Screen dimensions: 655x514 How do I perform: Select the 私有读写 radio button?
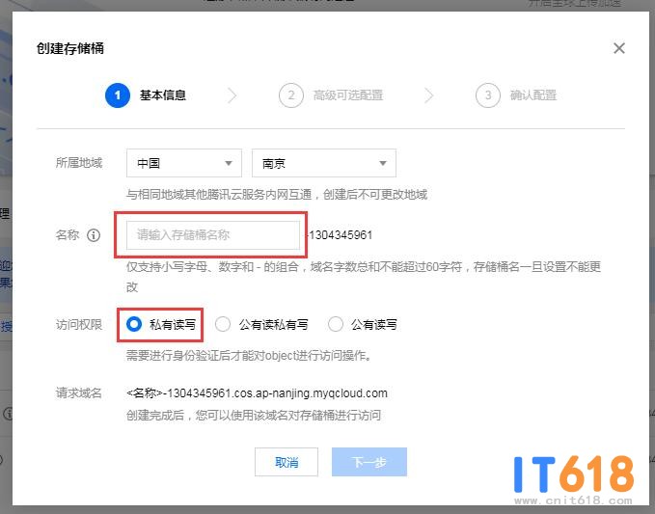134,324
